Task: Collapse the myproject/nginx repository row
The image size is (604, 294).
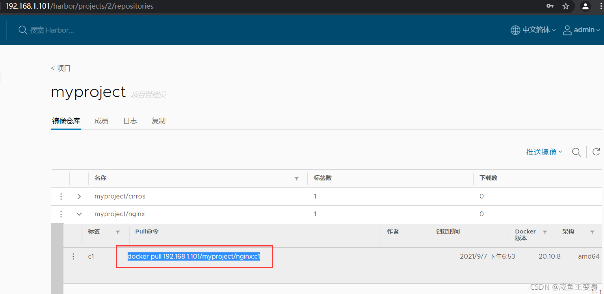Action: pos(79,214)
